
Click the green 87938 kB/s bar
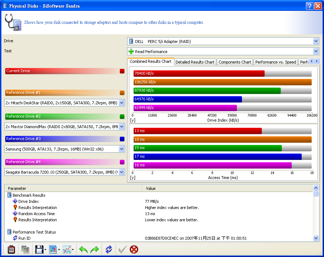(207, 91)
